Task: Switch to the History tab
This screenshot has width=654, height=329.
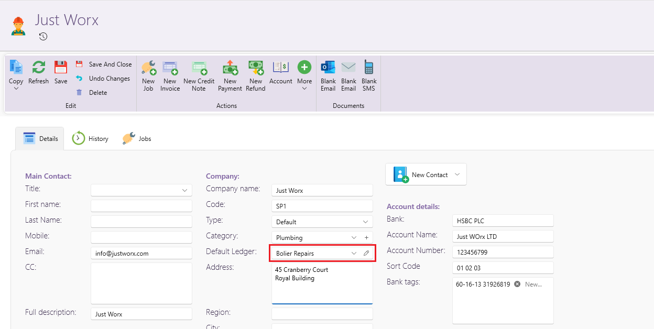Action: (x=91, y=139)
